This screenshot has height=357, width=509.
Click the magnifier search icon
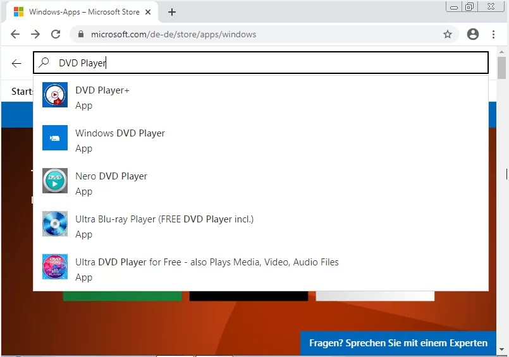pos(44,63)
